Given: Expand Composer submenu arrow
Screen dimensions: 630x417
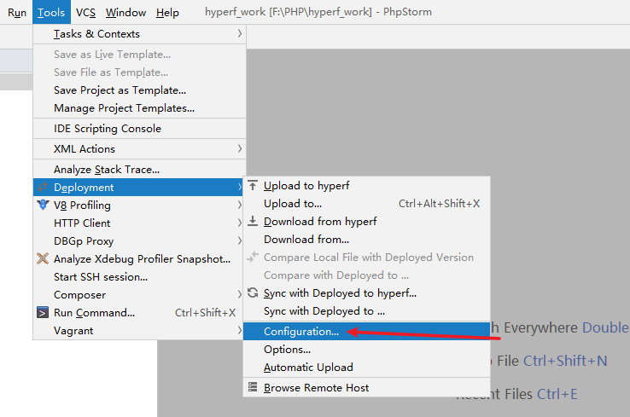Looking at the screenshot, I should [x=240, y=295].
